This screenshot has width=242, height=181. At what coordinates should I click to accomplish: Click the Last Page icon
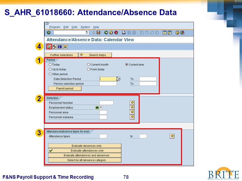coord(157,32)
